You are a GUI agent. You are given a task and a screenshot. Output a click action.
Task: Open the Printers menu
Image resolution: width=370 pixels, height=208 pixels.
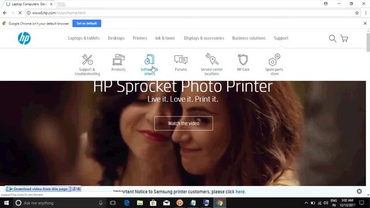[140, 38]
